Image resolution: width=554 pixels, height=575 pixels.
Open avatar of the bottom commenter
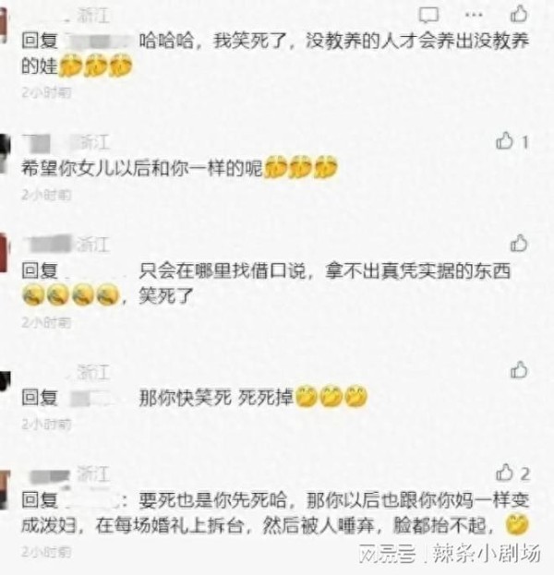[4, 490]
